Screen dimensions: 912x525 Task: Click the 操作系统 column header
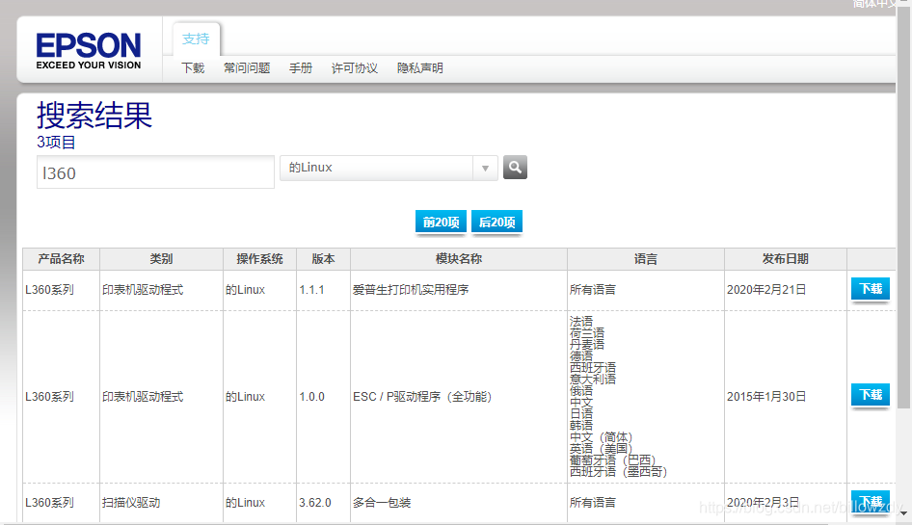259,259
